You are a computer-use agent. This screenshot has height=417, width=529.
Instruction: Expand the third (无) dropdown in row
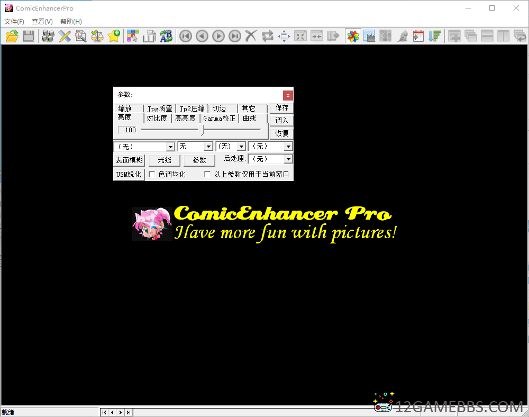pos(241,147)
